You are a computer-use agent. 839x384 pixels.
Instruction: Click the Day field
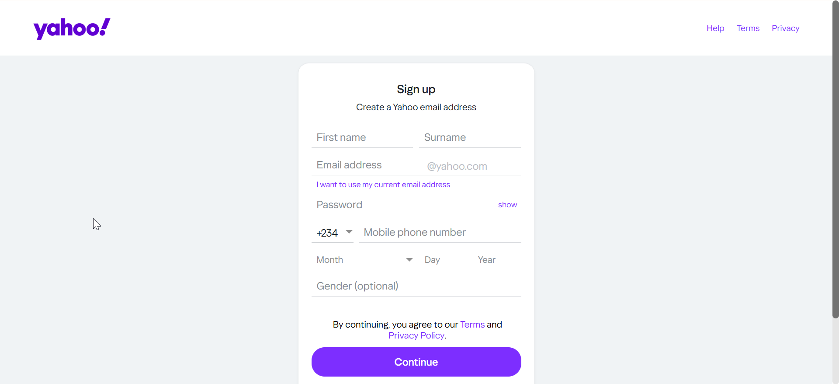(443, 260)
